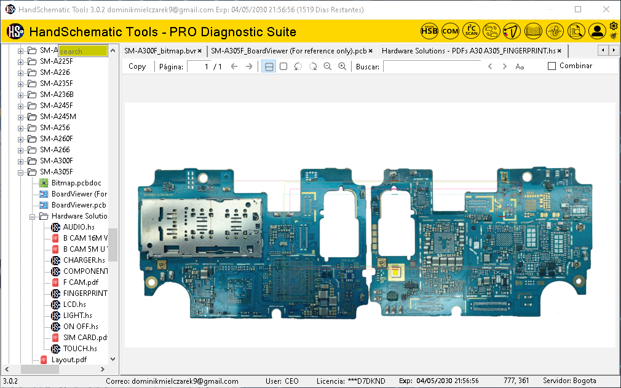621x388 pixels.
Task: Close the FINGERPRINT.hs tab
Action: (x=560, y=51)
